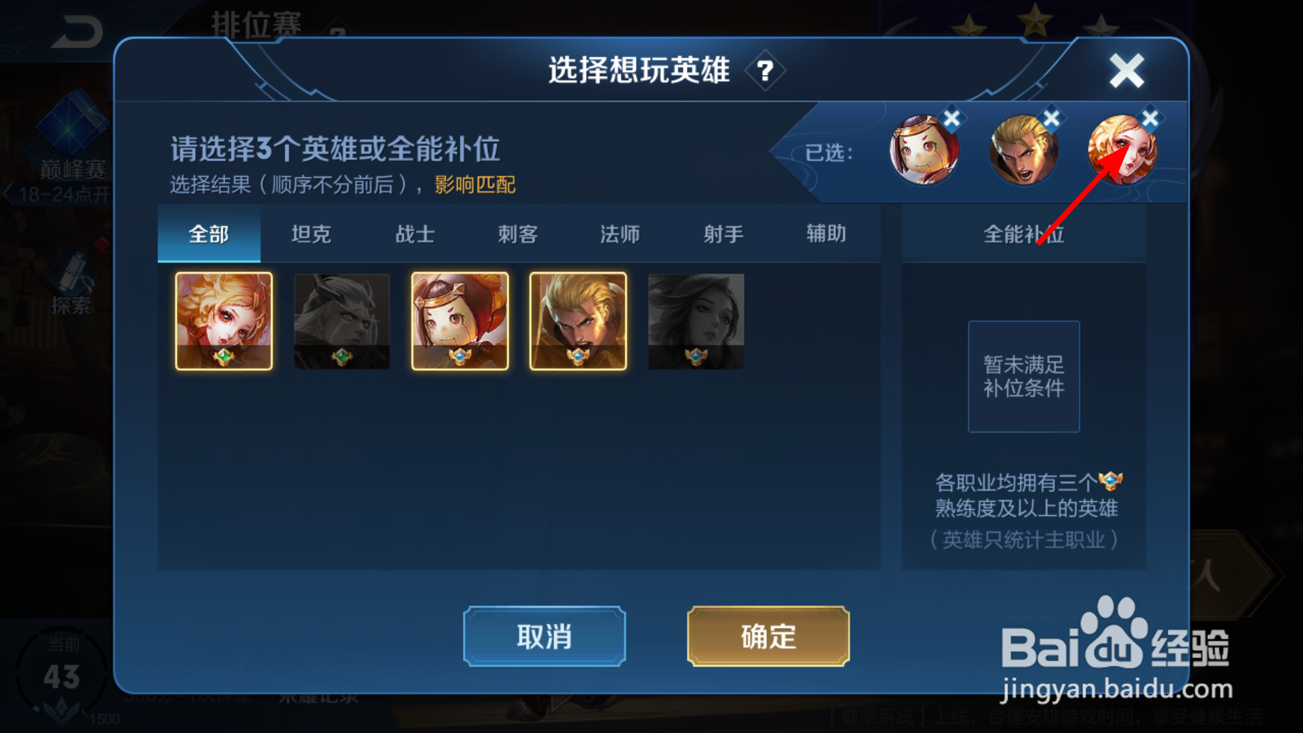This screenshot has width=1303, height=733.
Task: Remove red-hooded girl from selected heroes
Action: pyautogui.click(x=951, y=119)
